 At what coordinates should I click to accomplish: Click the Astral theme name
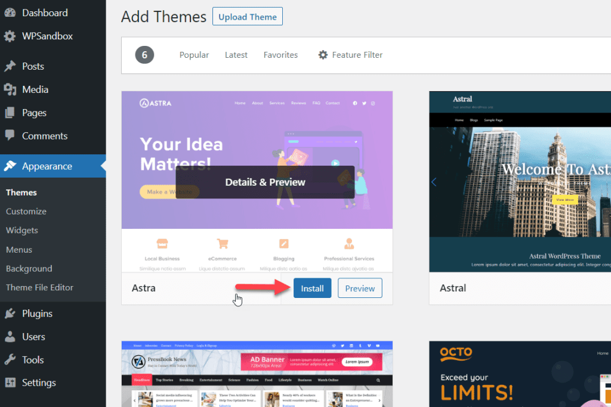click(x=453, y=288)
